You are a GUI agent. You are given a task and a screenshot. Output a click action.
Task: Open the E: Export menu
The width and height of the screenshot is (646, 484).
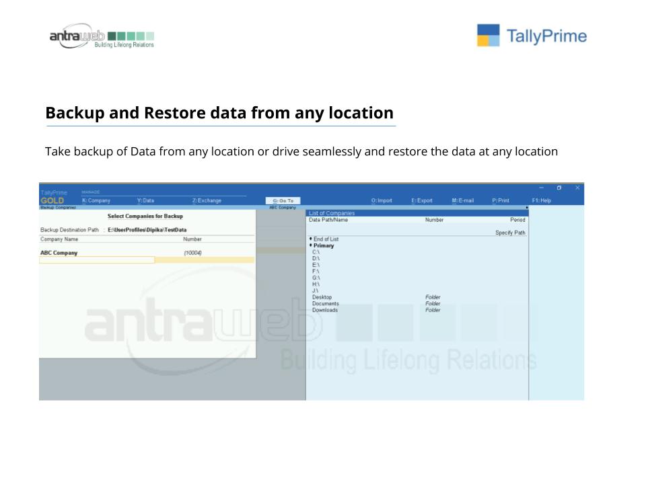[x=422, y=200]
